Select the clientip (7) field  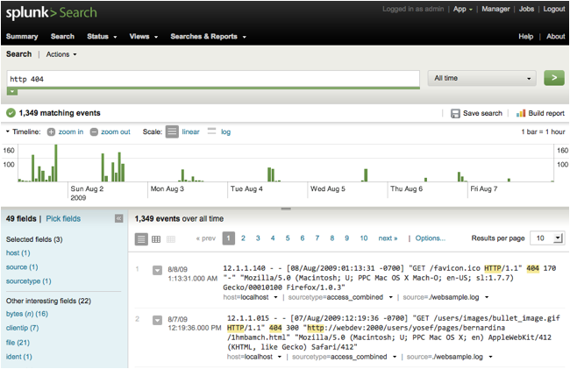click(x=22, y=328)
